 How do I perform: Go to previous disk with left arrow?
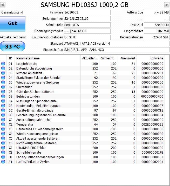pos(3,5)
